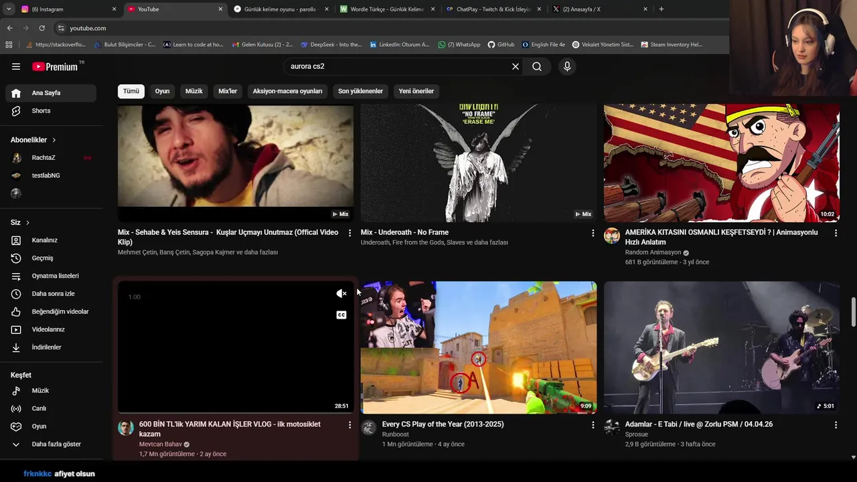Image resolution: width=857 pixels, height=482 pixels.
Task: Open Oynatma listeleri playlists
Action: (51, 276)
